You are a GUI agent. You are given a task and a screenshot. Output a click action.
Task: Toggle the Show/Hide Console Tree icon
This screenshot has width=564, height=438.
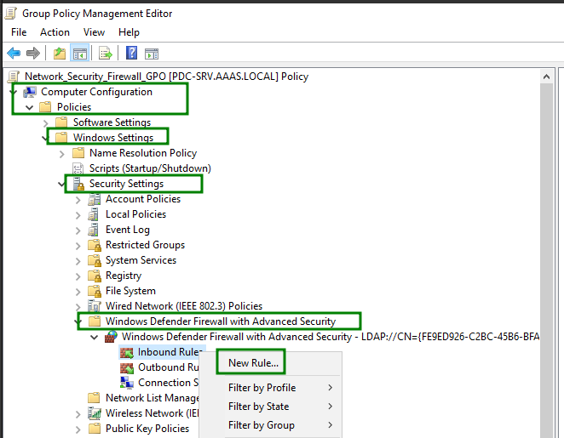pos(79,54)
